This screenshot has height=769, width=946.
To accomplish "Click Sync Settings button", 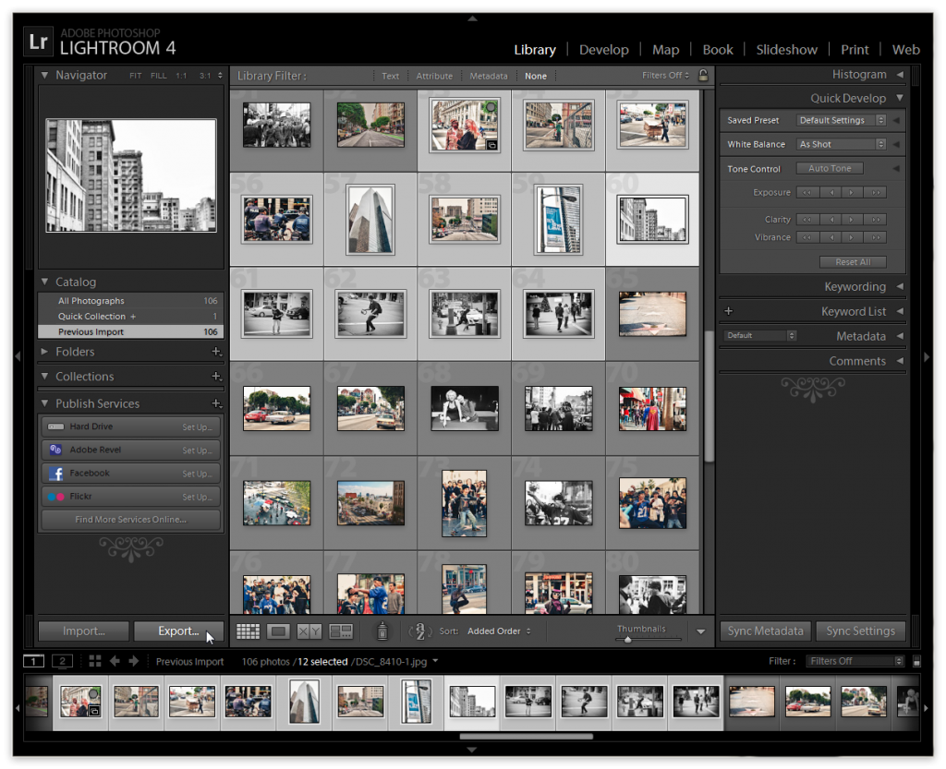I will tap(860, 631).
